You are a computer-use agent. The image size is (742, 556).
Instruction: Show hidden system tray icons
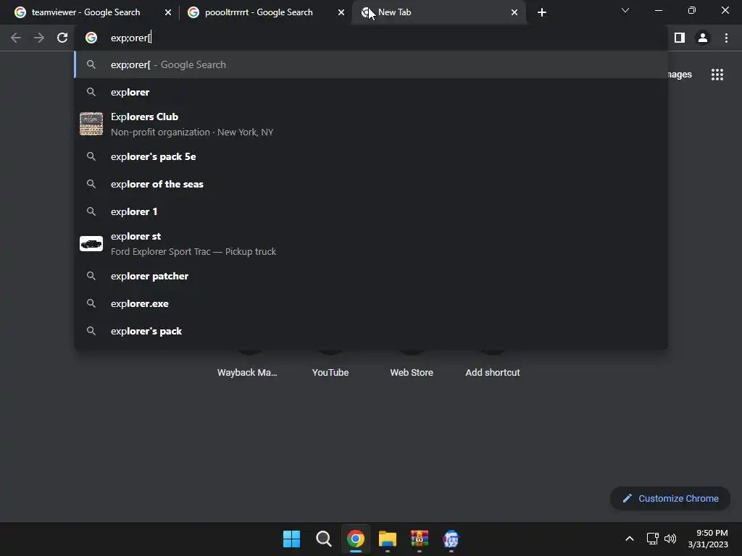pos(630,539)
